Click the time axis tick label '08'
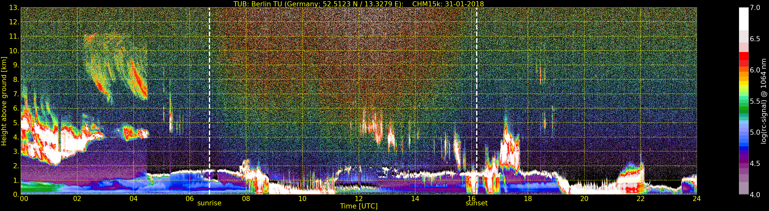 coord(246,198)
